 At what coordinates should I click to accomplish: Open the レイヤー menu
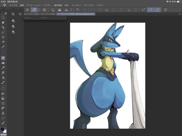[x=47, y=5]
